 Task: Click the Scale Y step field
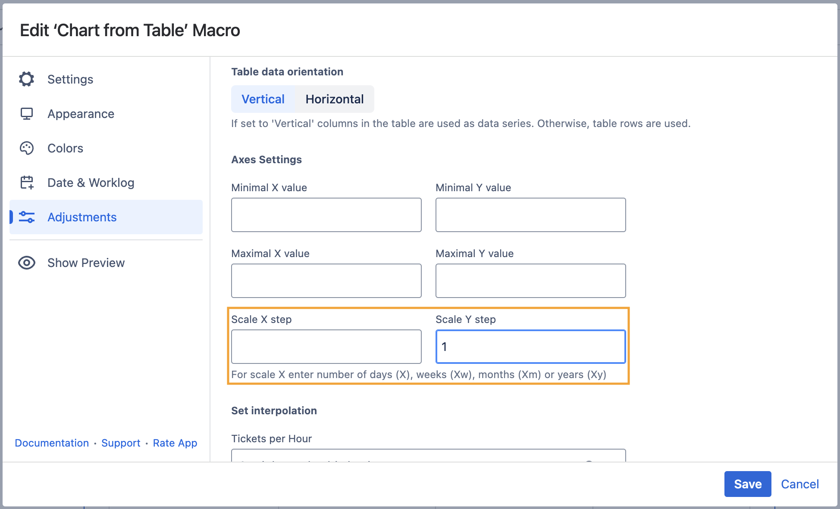[530, 347]
